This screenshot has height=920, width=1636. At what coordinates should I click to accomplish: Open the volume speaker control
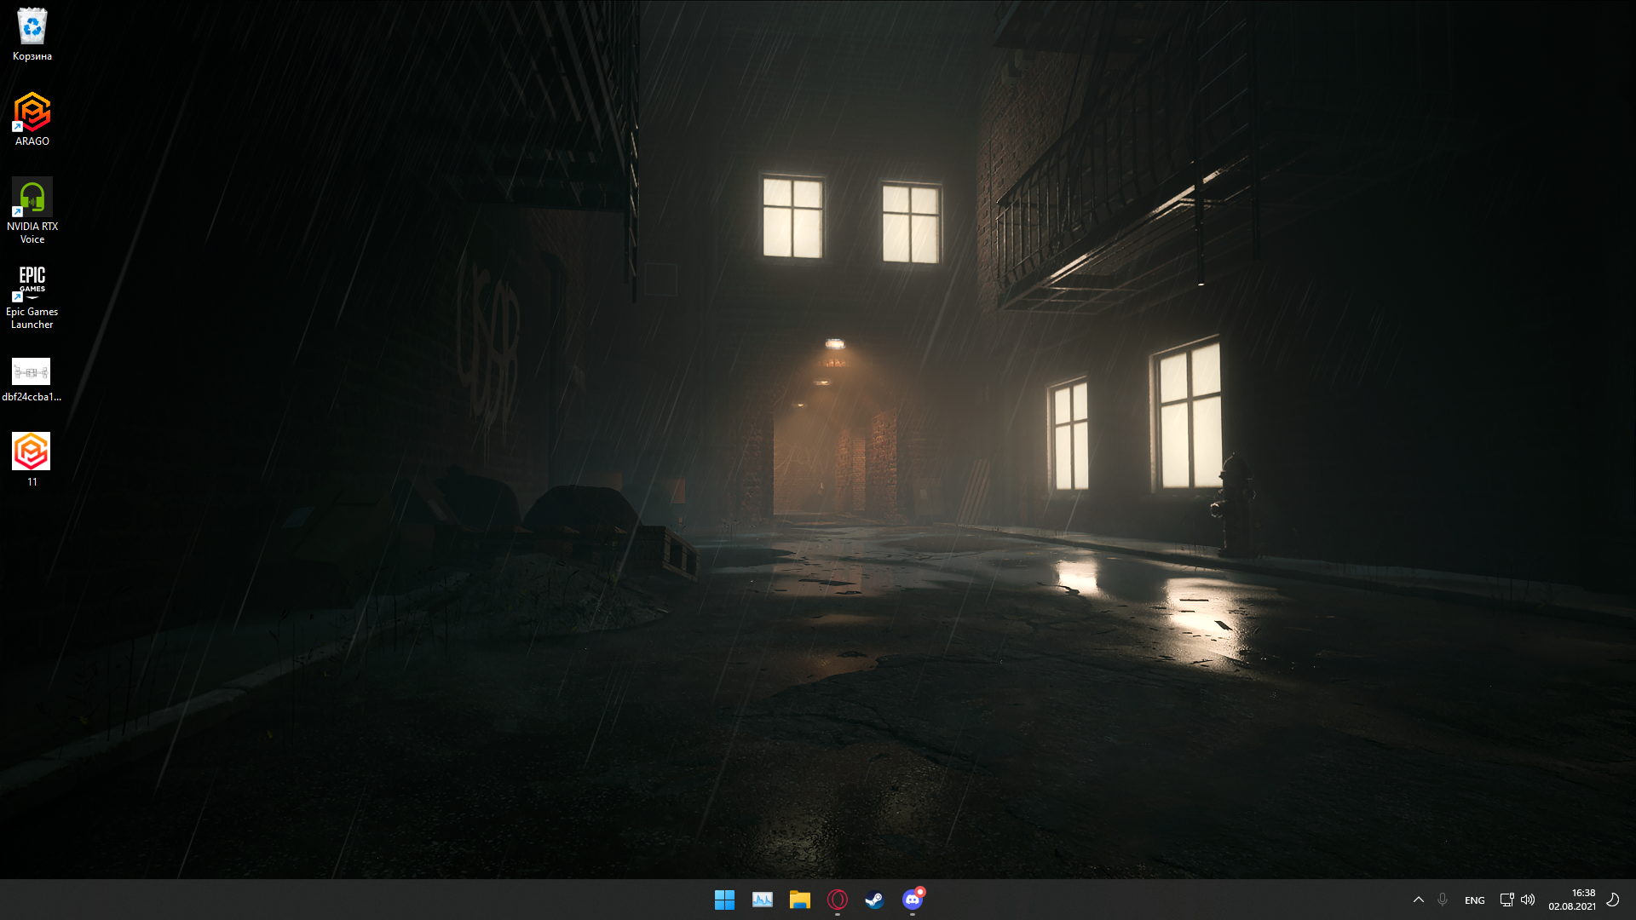pos(1528,900)
